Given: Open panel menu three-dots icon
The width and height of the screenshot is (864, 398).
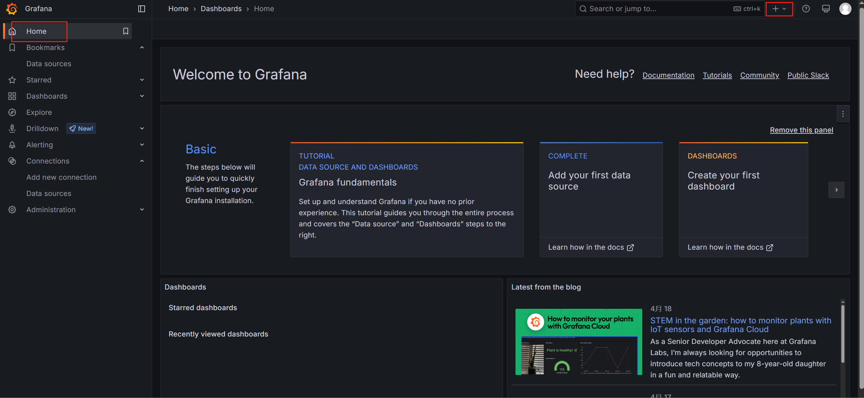Looking at the screenshot, I should click(x=843, y=114).
